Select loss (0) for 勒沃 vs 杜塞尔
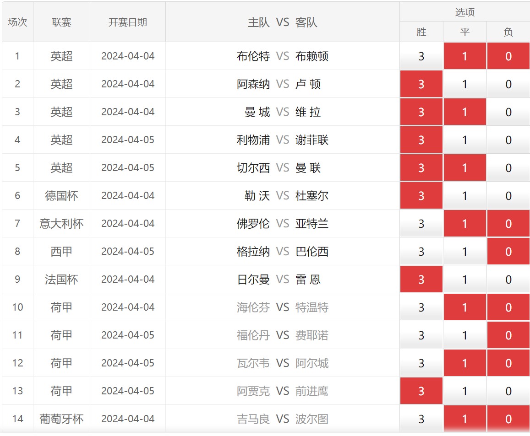 508,196
